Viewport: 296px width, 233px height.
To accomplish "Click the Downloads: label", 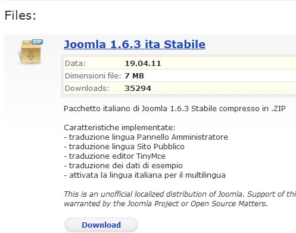I will [x=87, y=89].
